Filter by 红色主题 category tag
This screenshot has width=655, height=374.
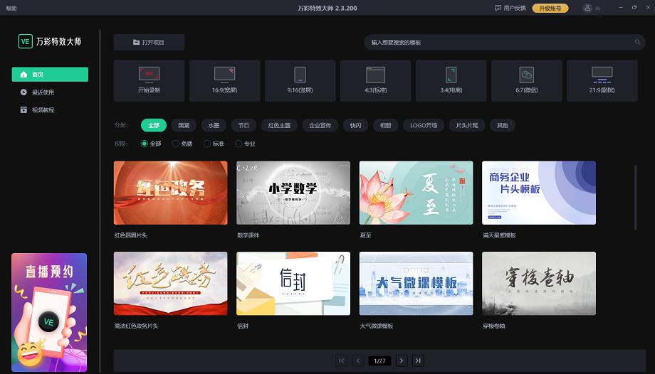pos(280,125)
